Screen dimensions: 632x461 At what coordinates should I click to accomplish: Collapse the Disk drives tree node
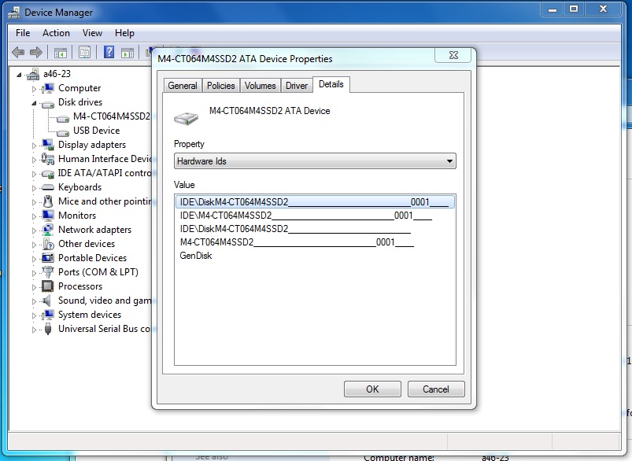pos(34,104)
